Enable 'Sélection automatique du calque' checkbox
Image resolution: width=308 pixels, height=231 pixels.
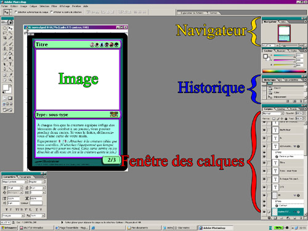tap(16, 12)
